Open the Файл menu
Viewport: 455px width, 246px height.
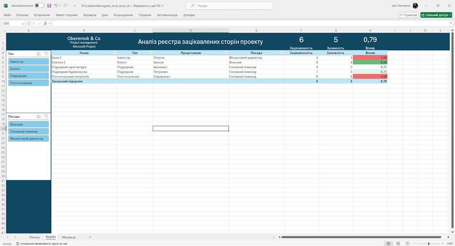[x=7, y=15]
